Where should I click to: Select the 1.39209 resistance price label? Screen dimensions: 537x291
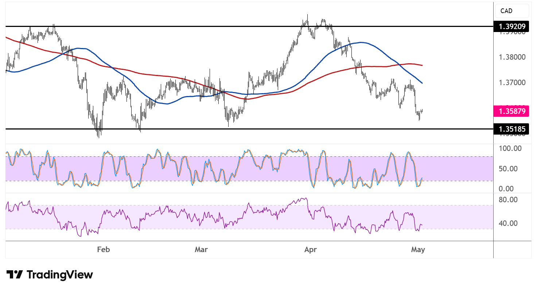[511, 26]
